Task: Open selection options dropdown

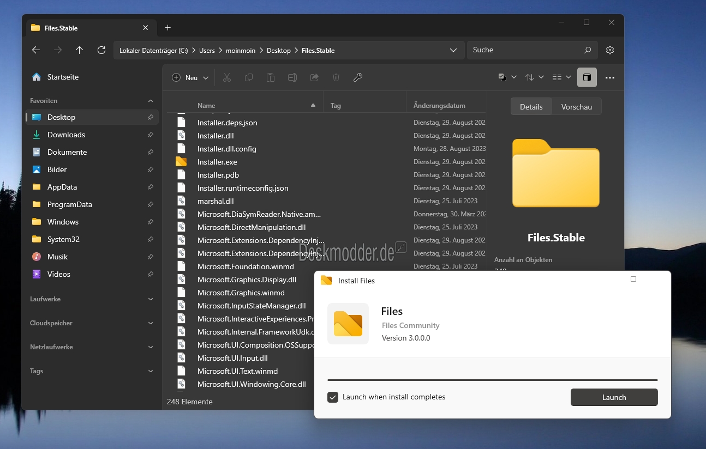Action: (507, 77)
